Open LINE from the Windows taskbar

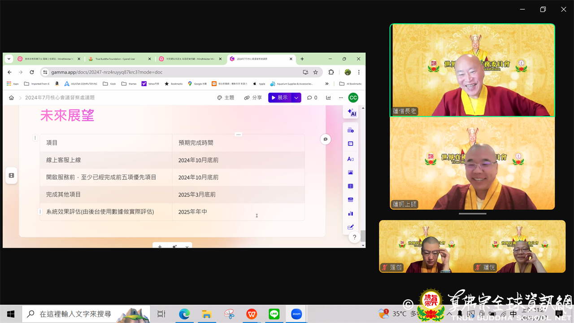tap(274, 314)
